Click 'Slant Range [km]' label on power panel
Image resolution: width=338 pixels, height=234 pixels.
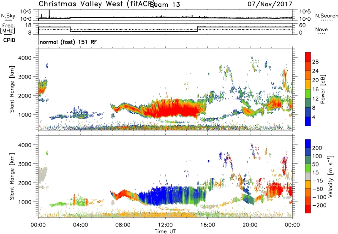(x=12, y=89)
